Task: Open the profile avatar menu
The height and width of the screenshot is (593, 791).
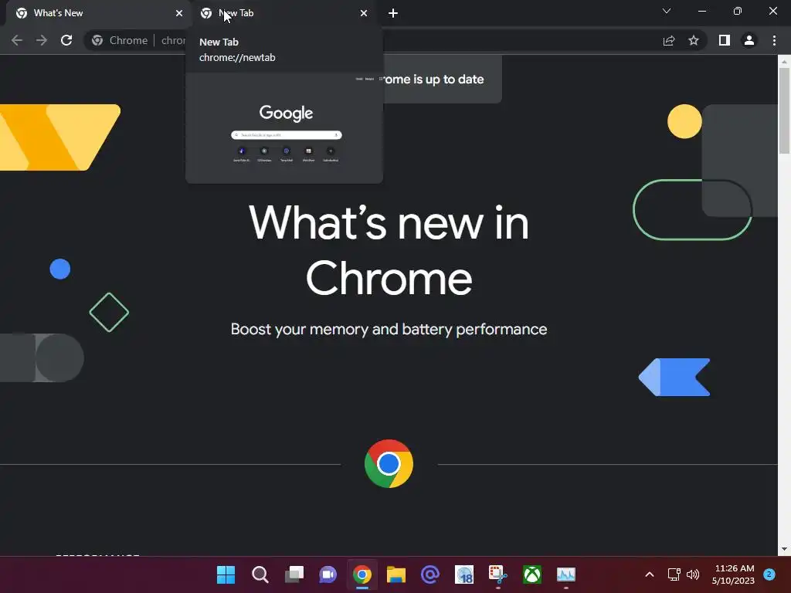Action: click(x=749, y=40)
